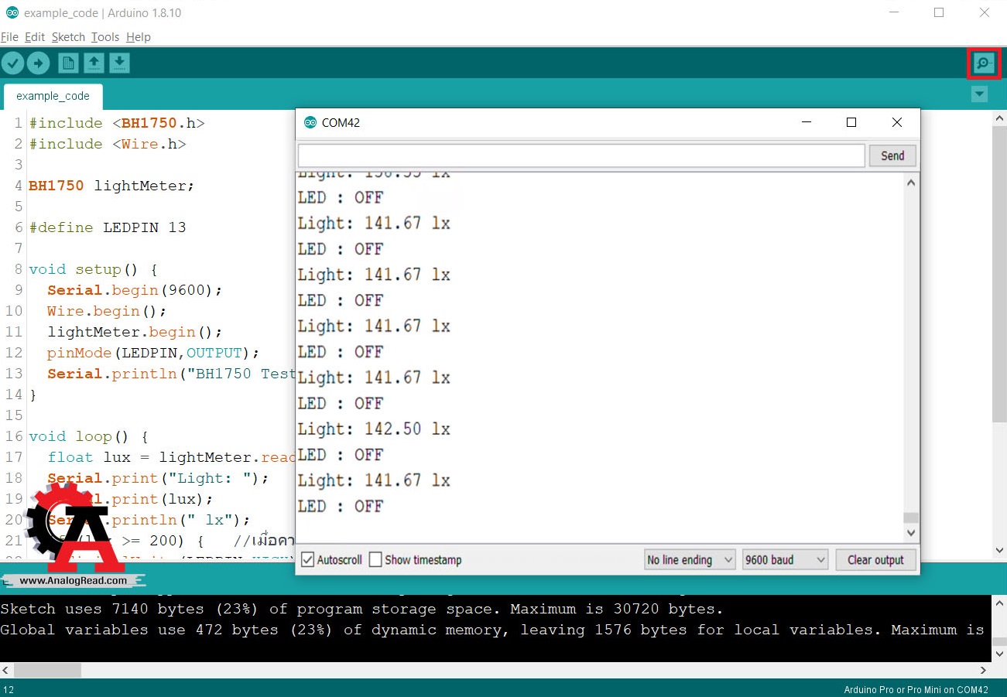Click the Verify sketch checkmark icon
Viewport: 1007px width, 697px height.
[x=12, y=63]
